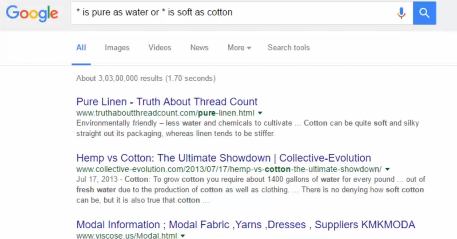Expand the More dropdown menu
Screen dimensions: 457x239
239,48
